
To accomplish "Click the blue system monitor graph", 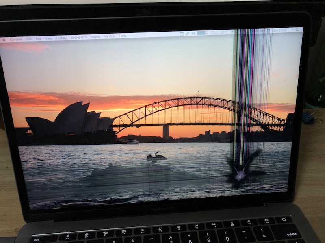I will 201,33.
